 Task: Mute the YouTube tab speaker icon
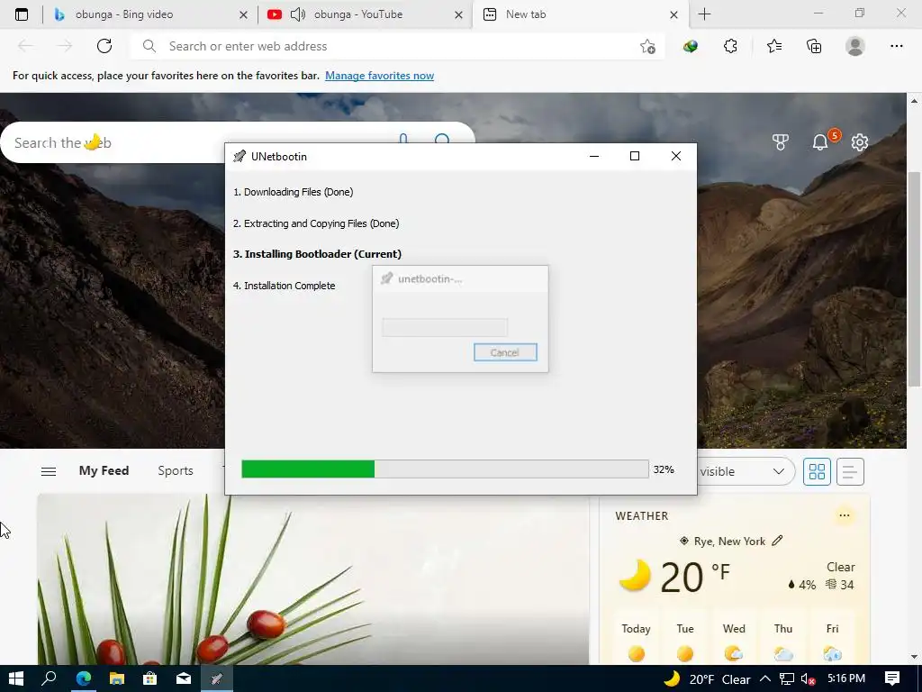(298, 14)
